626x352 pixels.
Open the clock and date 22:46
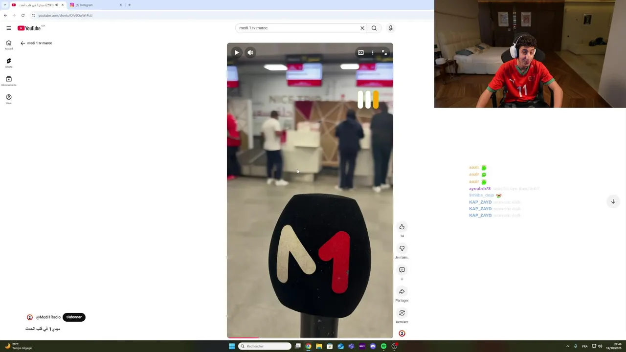614,346
